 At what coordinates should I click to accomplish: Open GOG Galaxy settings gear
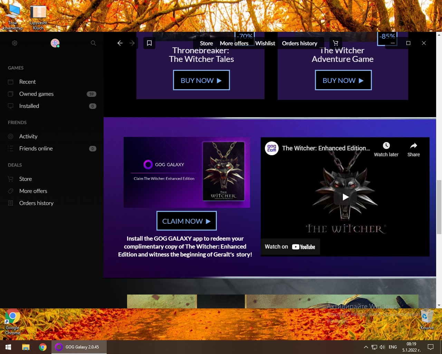(15, 43)
